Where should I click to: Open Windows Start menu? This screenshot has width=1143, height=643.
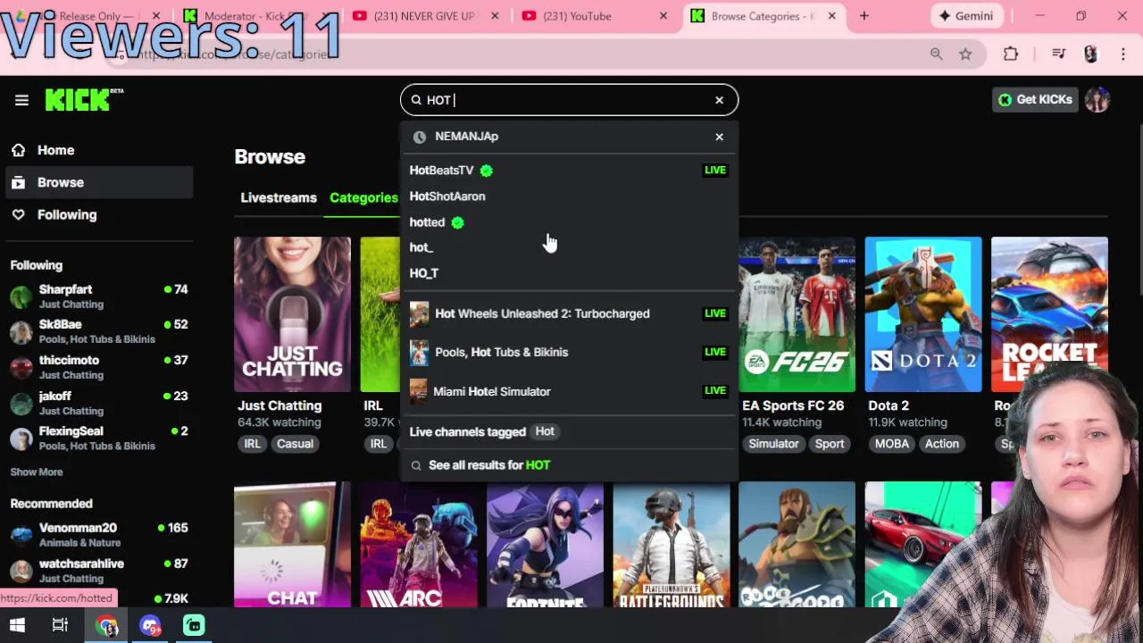17,625
